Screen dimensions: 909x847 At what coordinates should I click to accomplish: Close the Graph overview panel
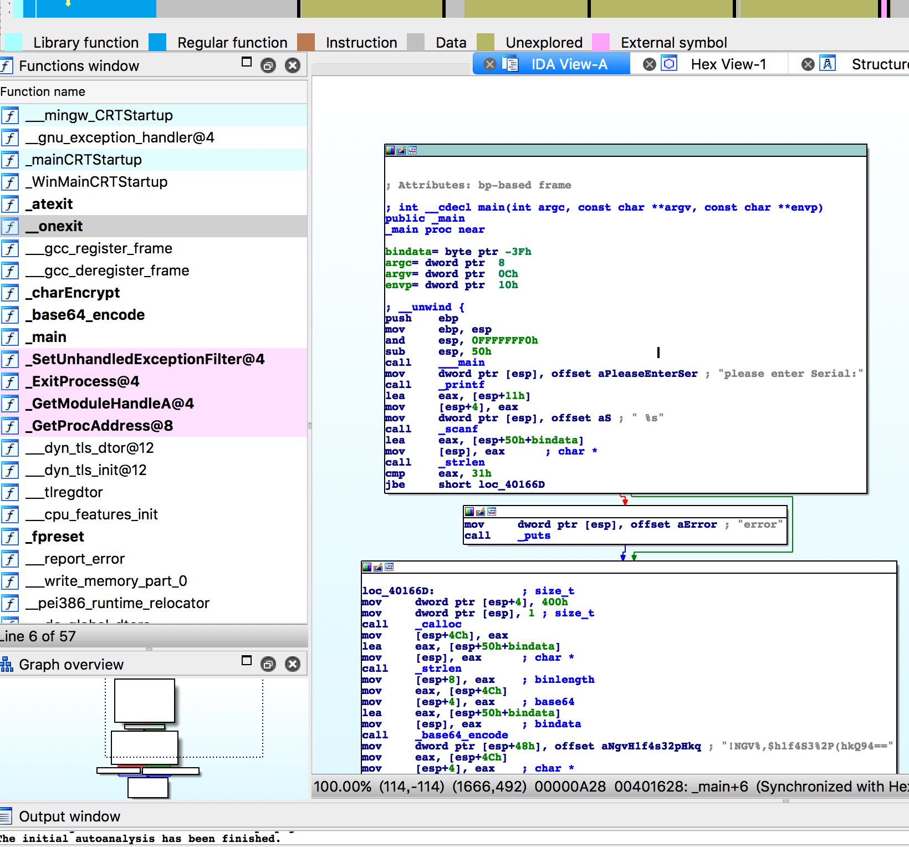pos(293,664)
